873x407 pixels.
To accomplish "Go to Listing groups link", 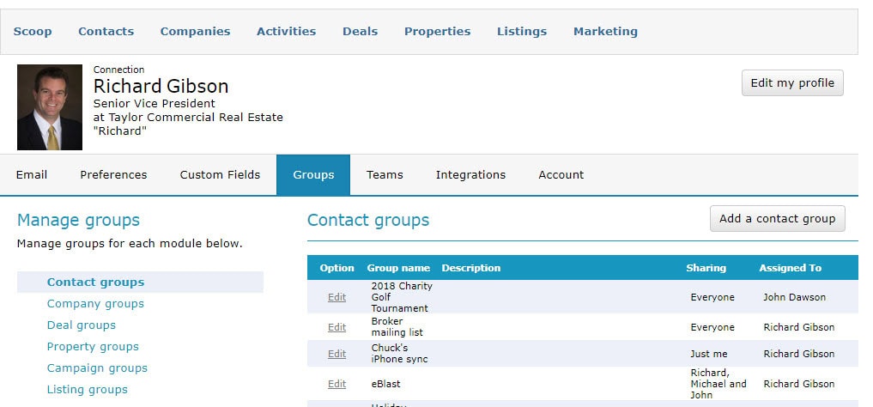I will click(87, 390).
